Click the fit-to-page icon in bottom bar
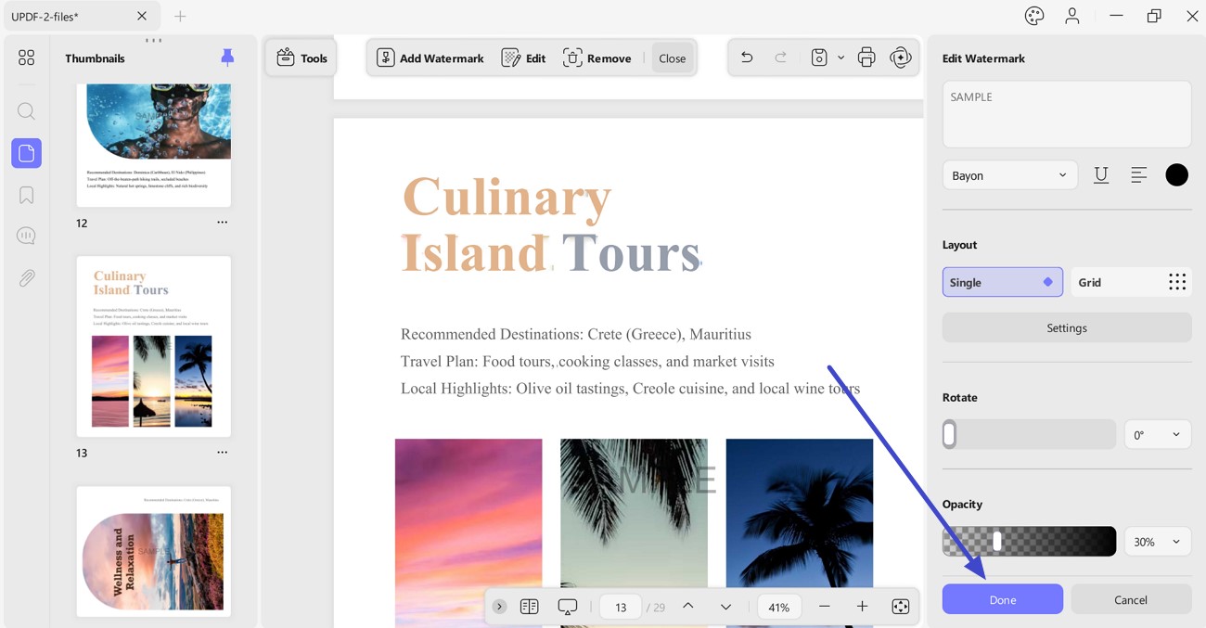 pos(900,607)
